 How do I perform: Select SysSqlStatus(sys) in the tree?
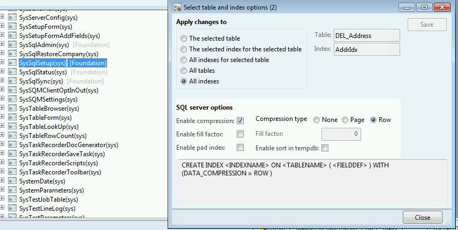(x=43, y=72)
